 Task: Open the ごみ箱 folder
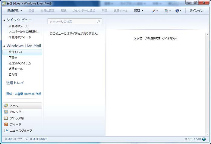pyautogui.click(x=13, y=74)
